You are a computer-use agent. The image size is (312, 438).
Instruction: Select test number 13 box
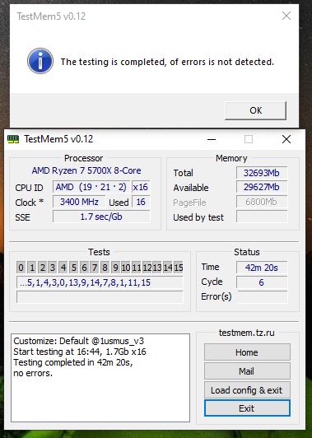pyautogui.click(x=157, y=268)
